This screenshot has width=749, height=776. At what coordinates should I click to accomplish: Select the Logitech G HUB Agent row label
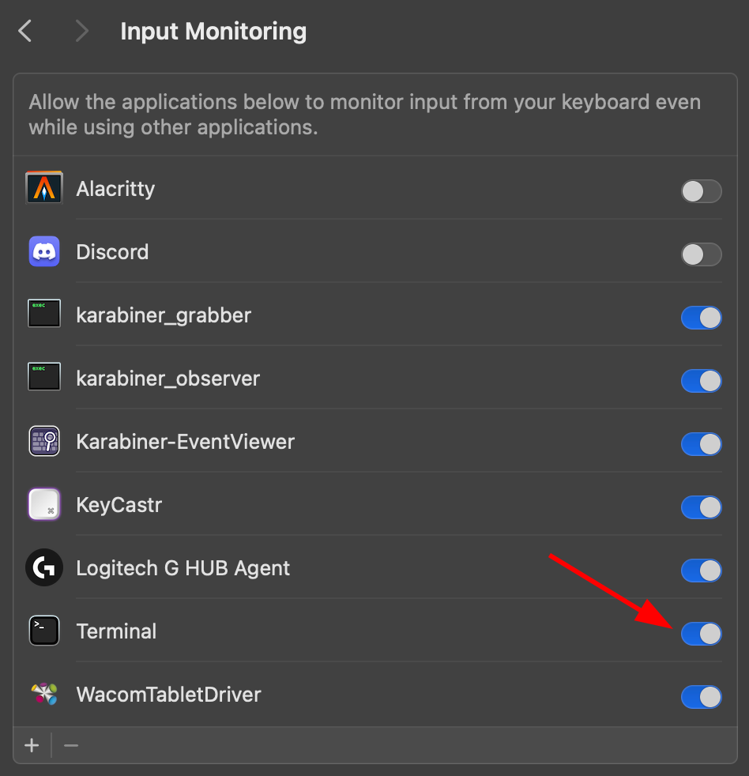183,568
